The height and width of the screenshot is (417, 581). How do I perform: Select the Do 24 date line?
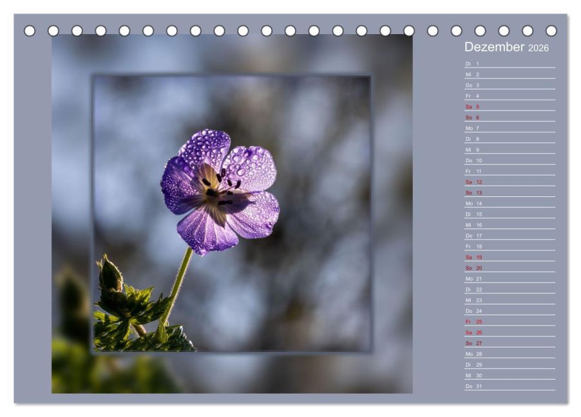coord(509,311)
